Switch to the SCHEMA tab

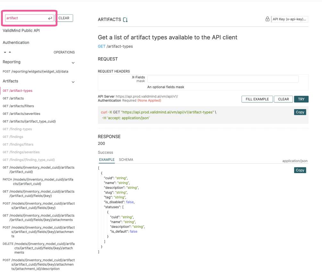pos(126,160)
